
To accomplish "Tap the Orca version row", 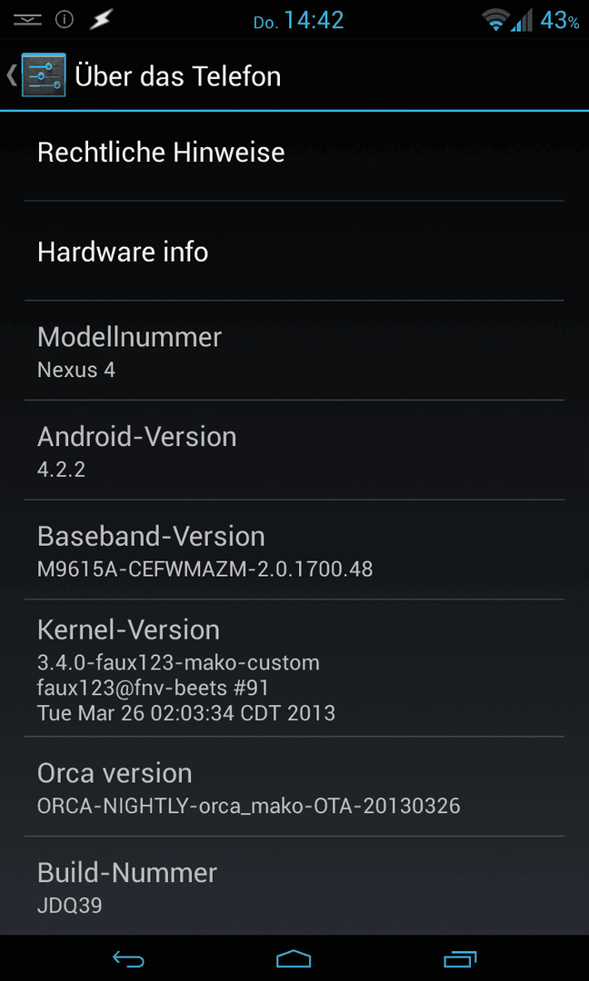I will click(294, 787).
